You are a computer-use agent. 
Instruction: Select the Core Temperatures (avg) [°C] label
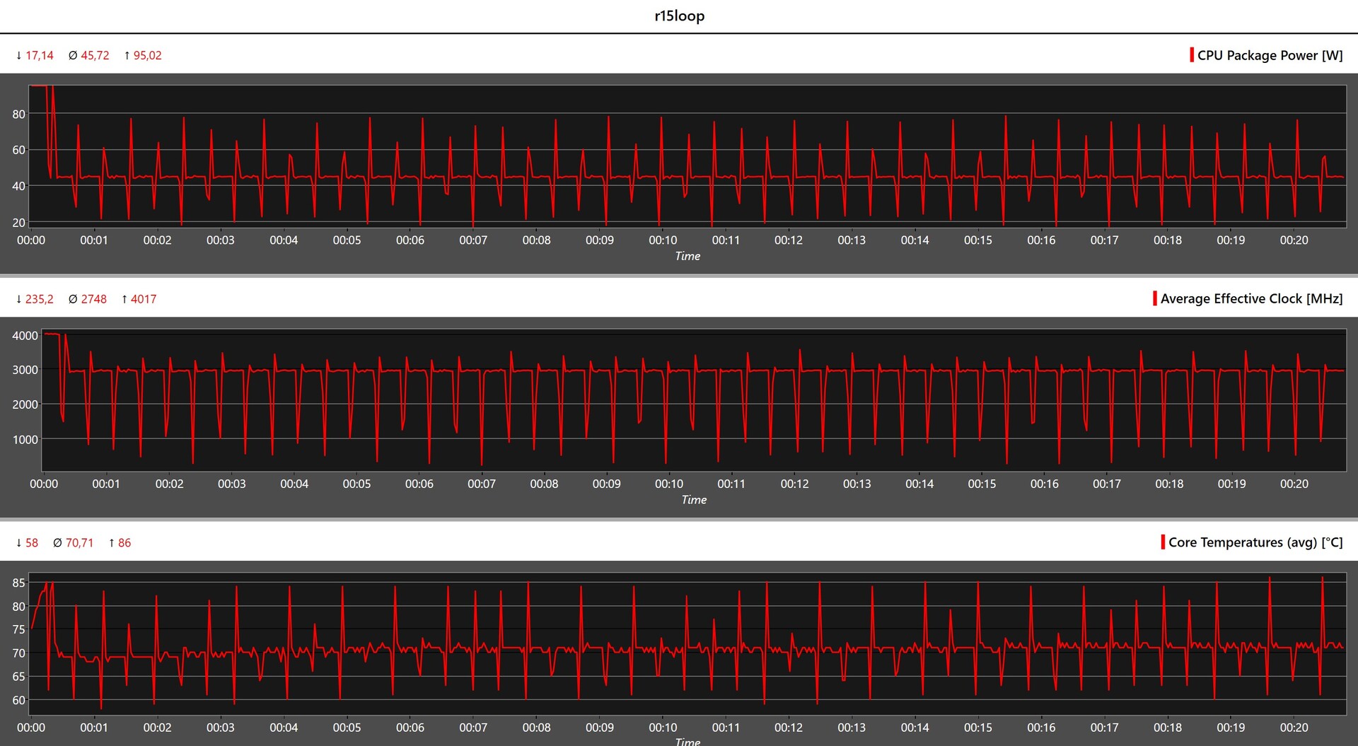tap(1255, 542)
